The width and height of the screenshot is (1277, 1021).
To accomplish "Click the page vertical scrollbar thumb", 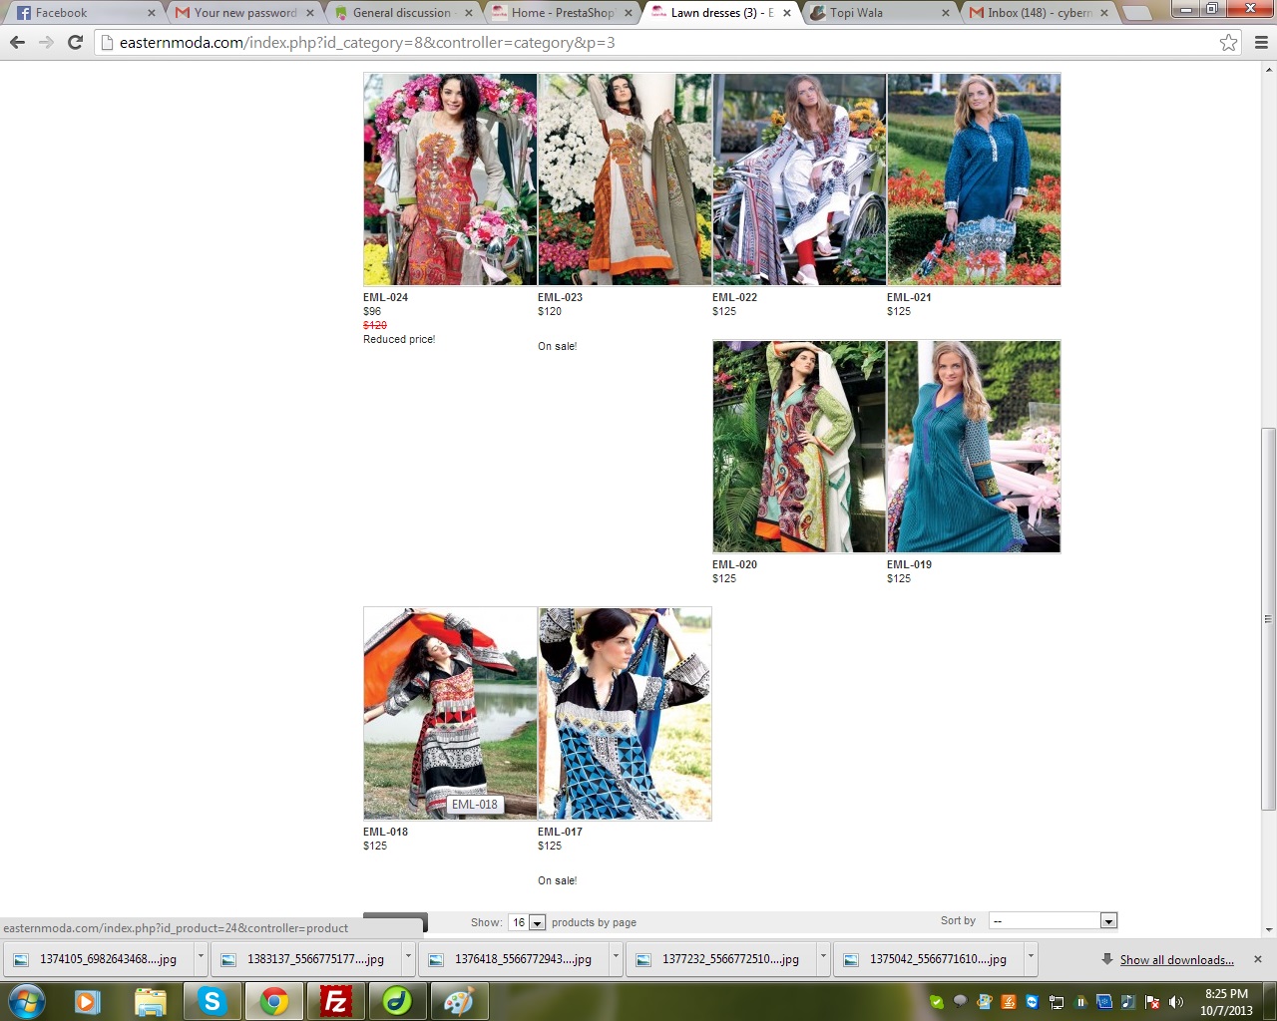I will point(1268,618).
